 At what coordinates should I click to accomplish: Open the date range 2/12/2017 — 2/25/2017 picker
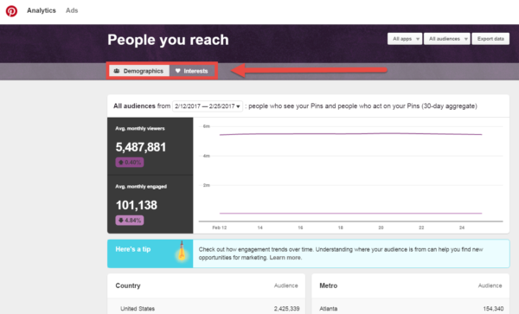(208, 106)
